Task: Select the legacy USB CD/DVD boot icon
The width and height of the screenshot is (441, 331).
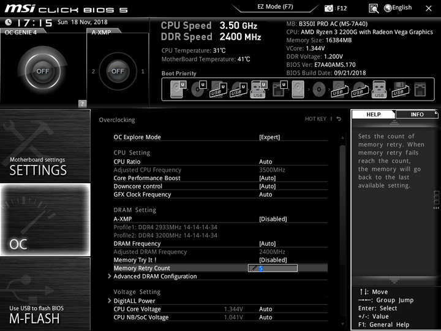Action: click(x=360, y=89)
